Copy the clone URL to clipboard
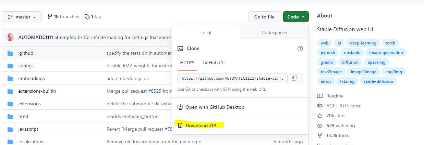424x145 pixels. click(294, 78)
